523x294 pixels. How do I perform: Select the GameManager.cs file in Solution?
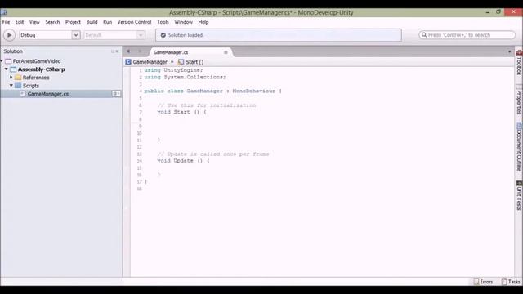[48, 94]
